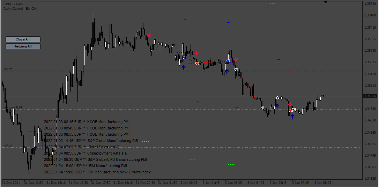
Task: Click the 08:55 EUR HCOB Manufacturing PMI row on 2022.01.03
Action: click(x=87, y=134)
